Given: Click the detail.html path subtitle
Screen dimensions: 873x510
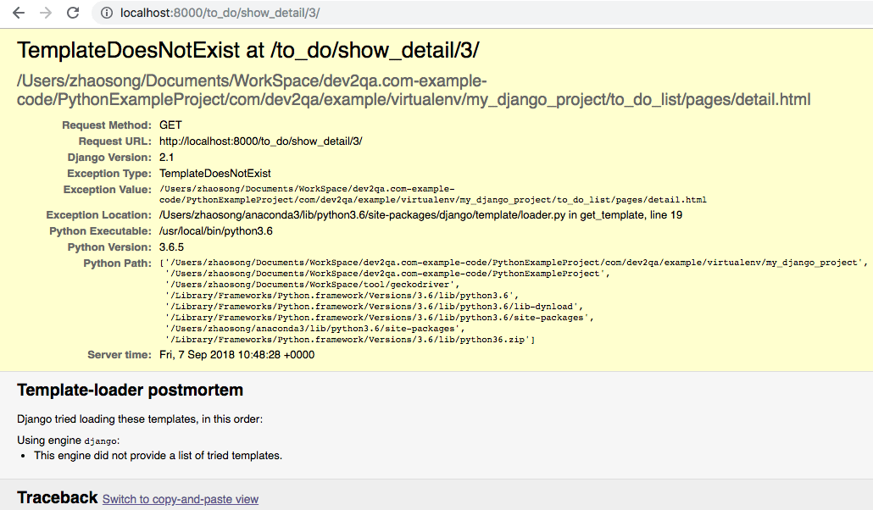Looking at the screenshot, I should coord(413,90).
